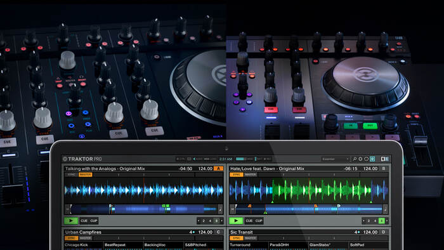
Task: Open preferences with the gear icon
Action: coord(360,159)
